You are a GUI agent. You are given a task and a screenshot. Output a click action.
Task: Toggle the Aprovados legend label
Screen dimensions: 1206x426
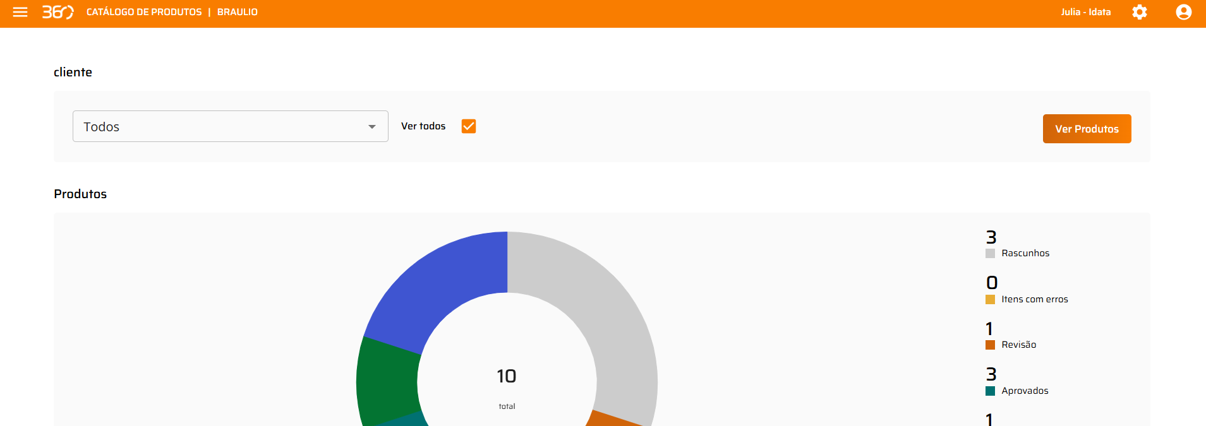1025,391
